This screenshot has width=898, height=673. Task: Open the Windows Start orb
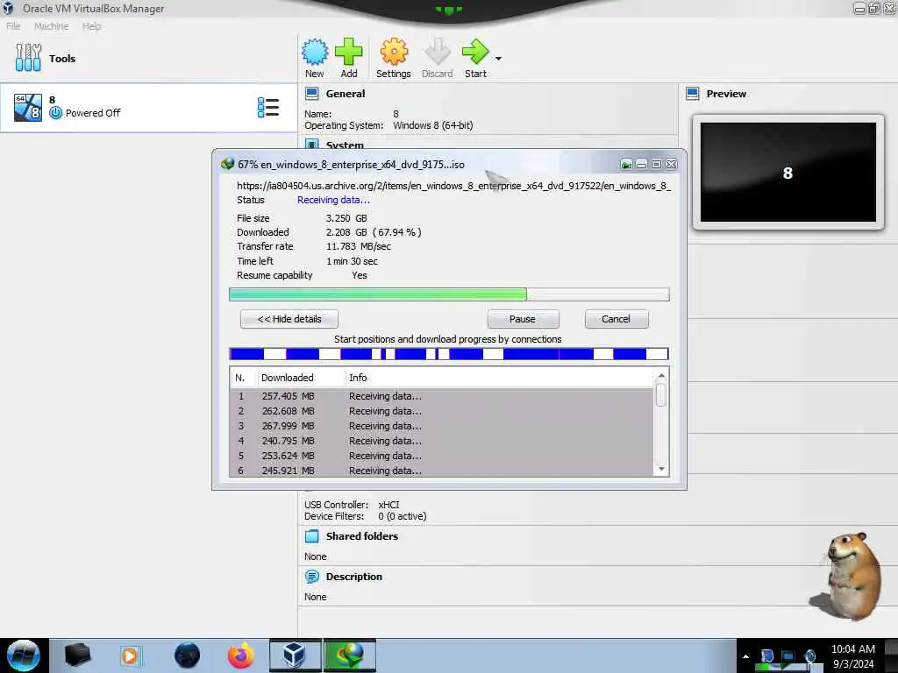coord(23,655)
